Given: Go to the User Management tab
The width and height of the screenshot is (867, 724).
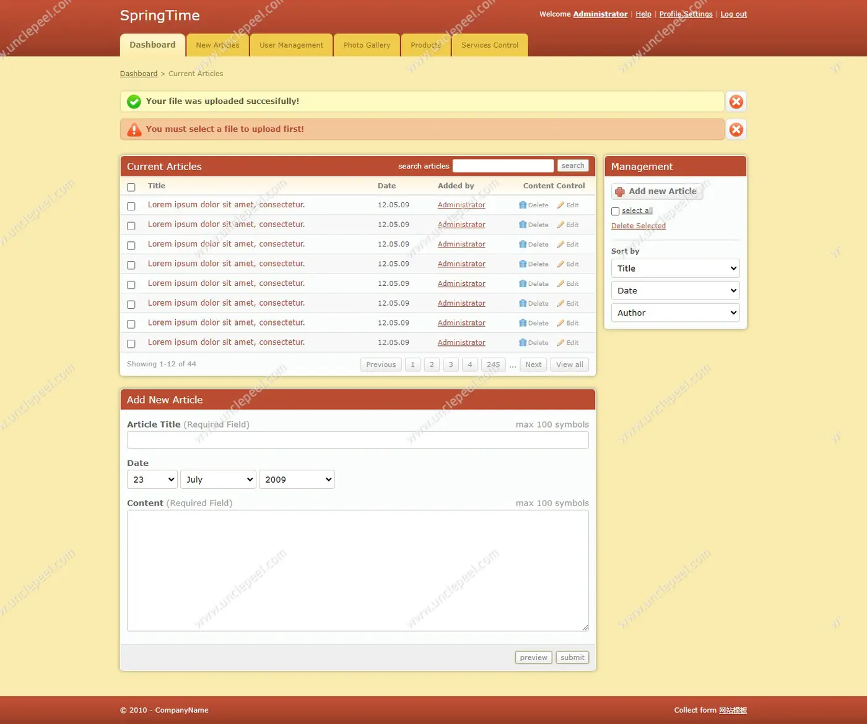Looking at the screenshot, I should pyautogui.click(x=291, y=45).
